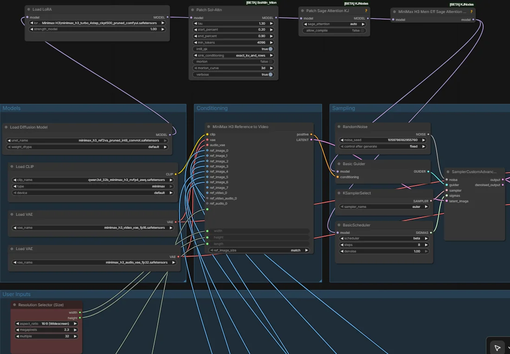The image size is (510, 354).
Task: Open the sampler_name dropdown showing euler
Action: (x=384, y=207)
